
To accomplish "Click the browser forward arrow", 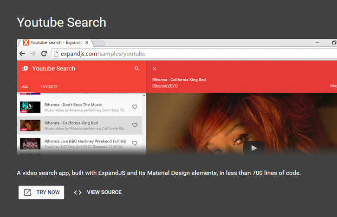I will click(x=32, y=54).
